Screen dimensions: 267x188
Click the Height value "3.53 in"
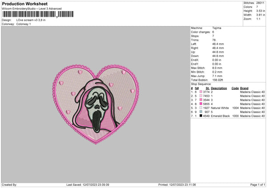[x=260, y=11]
